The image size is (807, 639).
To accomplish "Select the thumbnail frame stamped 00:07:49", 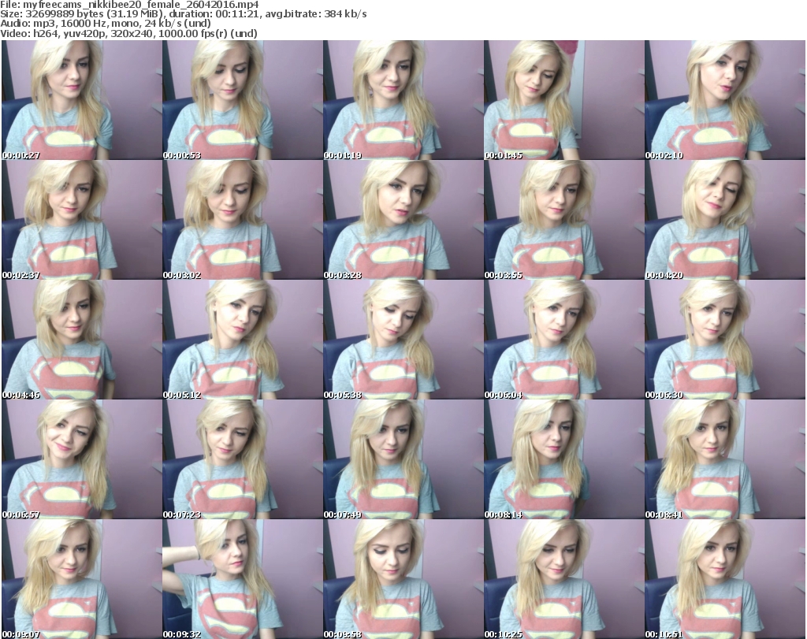I will [x=403, y=459].
